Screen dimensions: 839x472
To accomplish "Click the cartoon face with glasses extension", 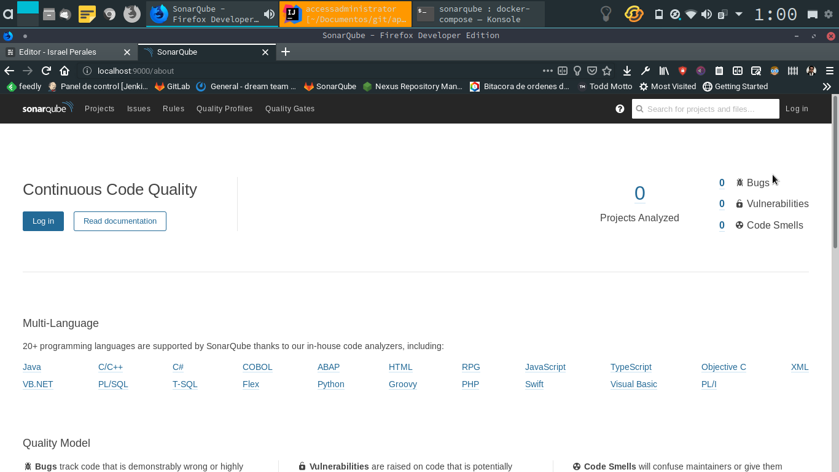I will click(x=775, y=71).
